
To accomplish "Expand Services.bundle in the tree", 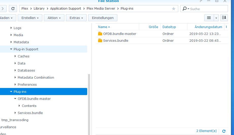I will pos(15,113).
